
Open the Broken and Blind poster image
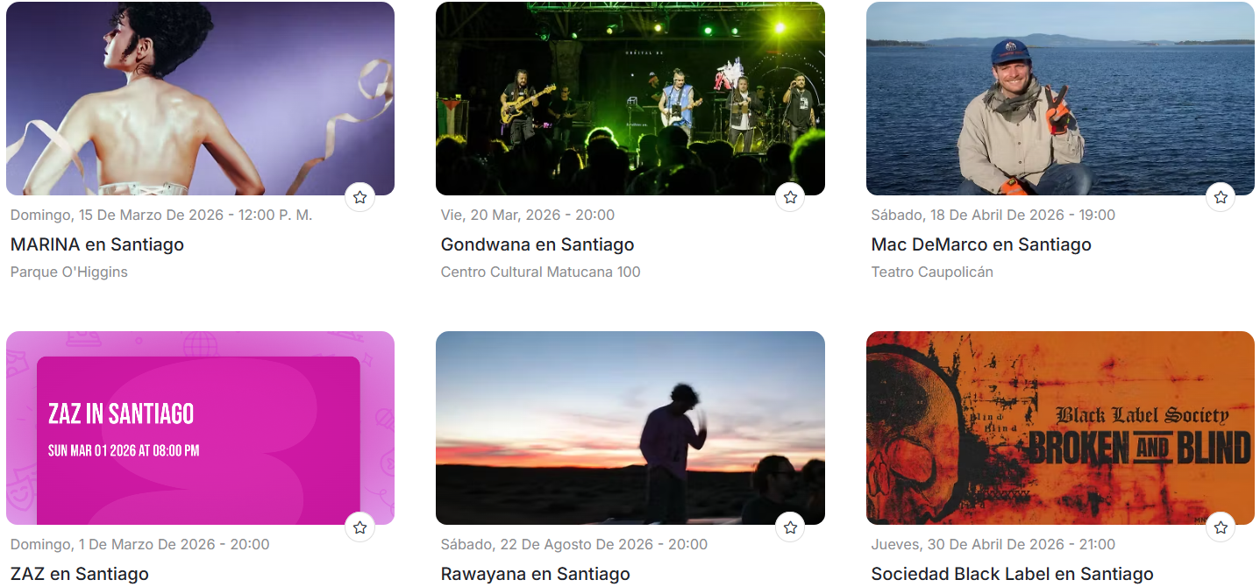tap(1060, 428)
